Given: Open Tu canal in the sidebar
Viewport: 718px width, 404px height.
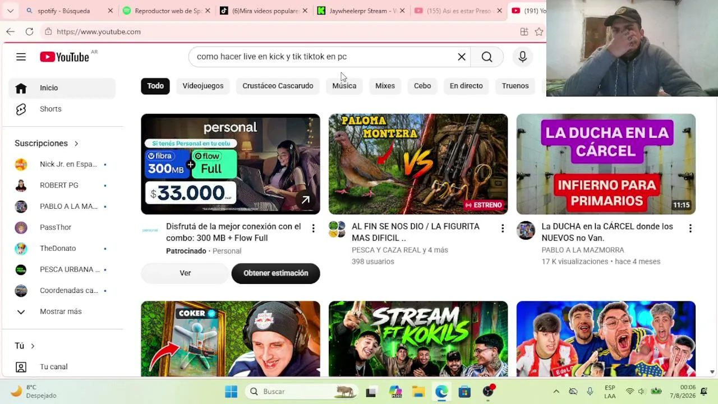Looking at the screenshot, I should point(62,367).
